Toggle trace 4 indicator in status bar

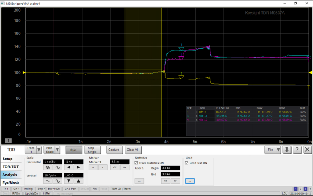(310, 189)
